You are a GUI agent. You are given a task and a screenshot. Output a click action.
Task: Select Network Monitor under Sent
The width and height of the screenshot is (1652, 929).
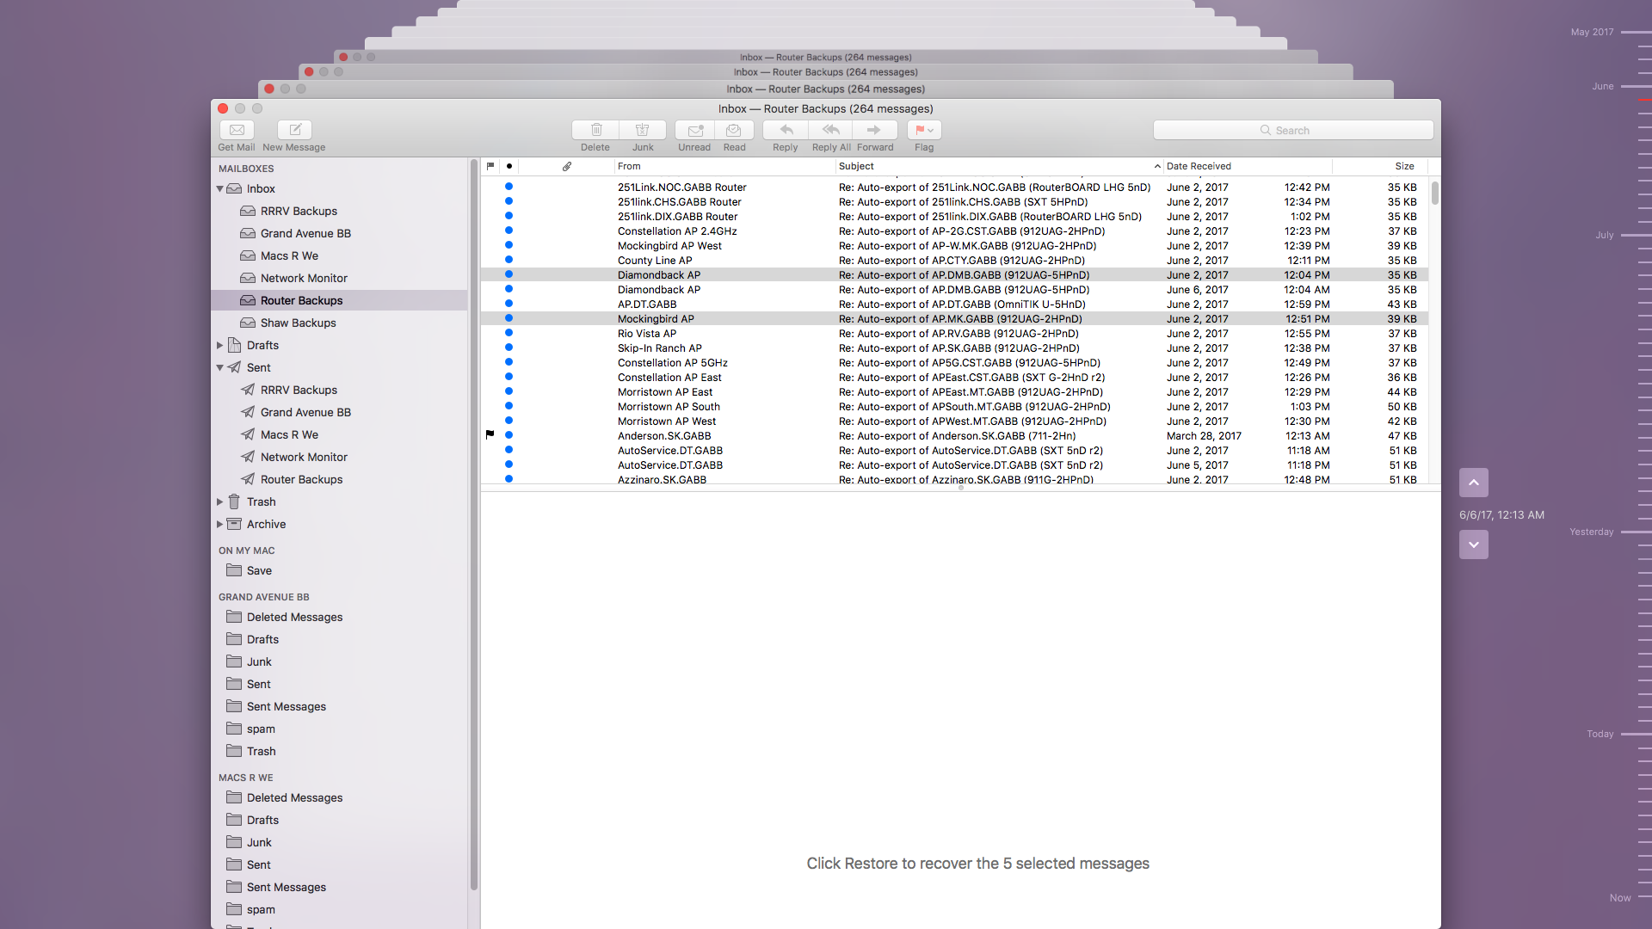[339, 457]
